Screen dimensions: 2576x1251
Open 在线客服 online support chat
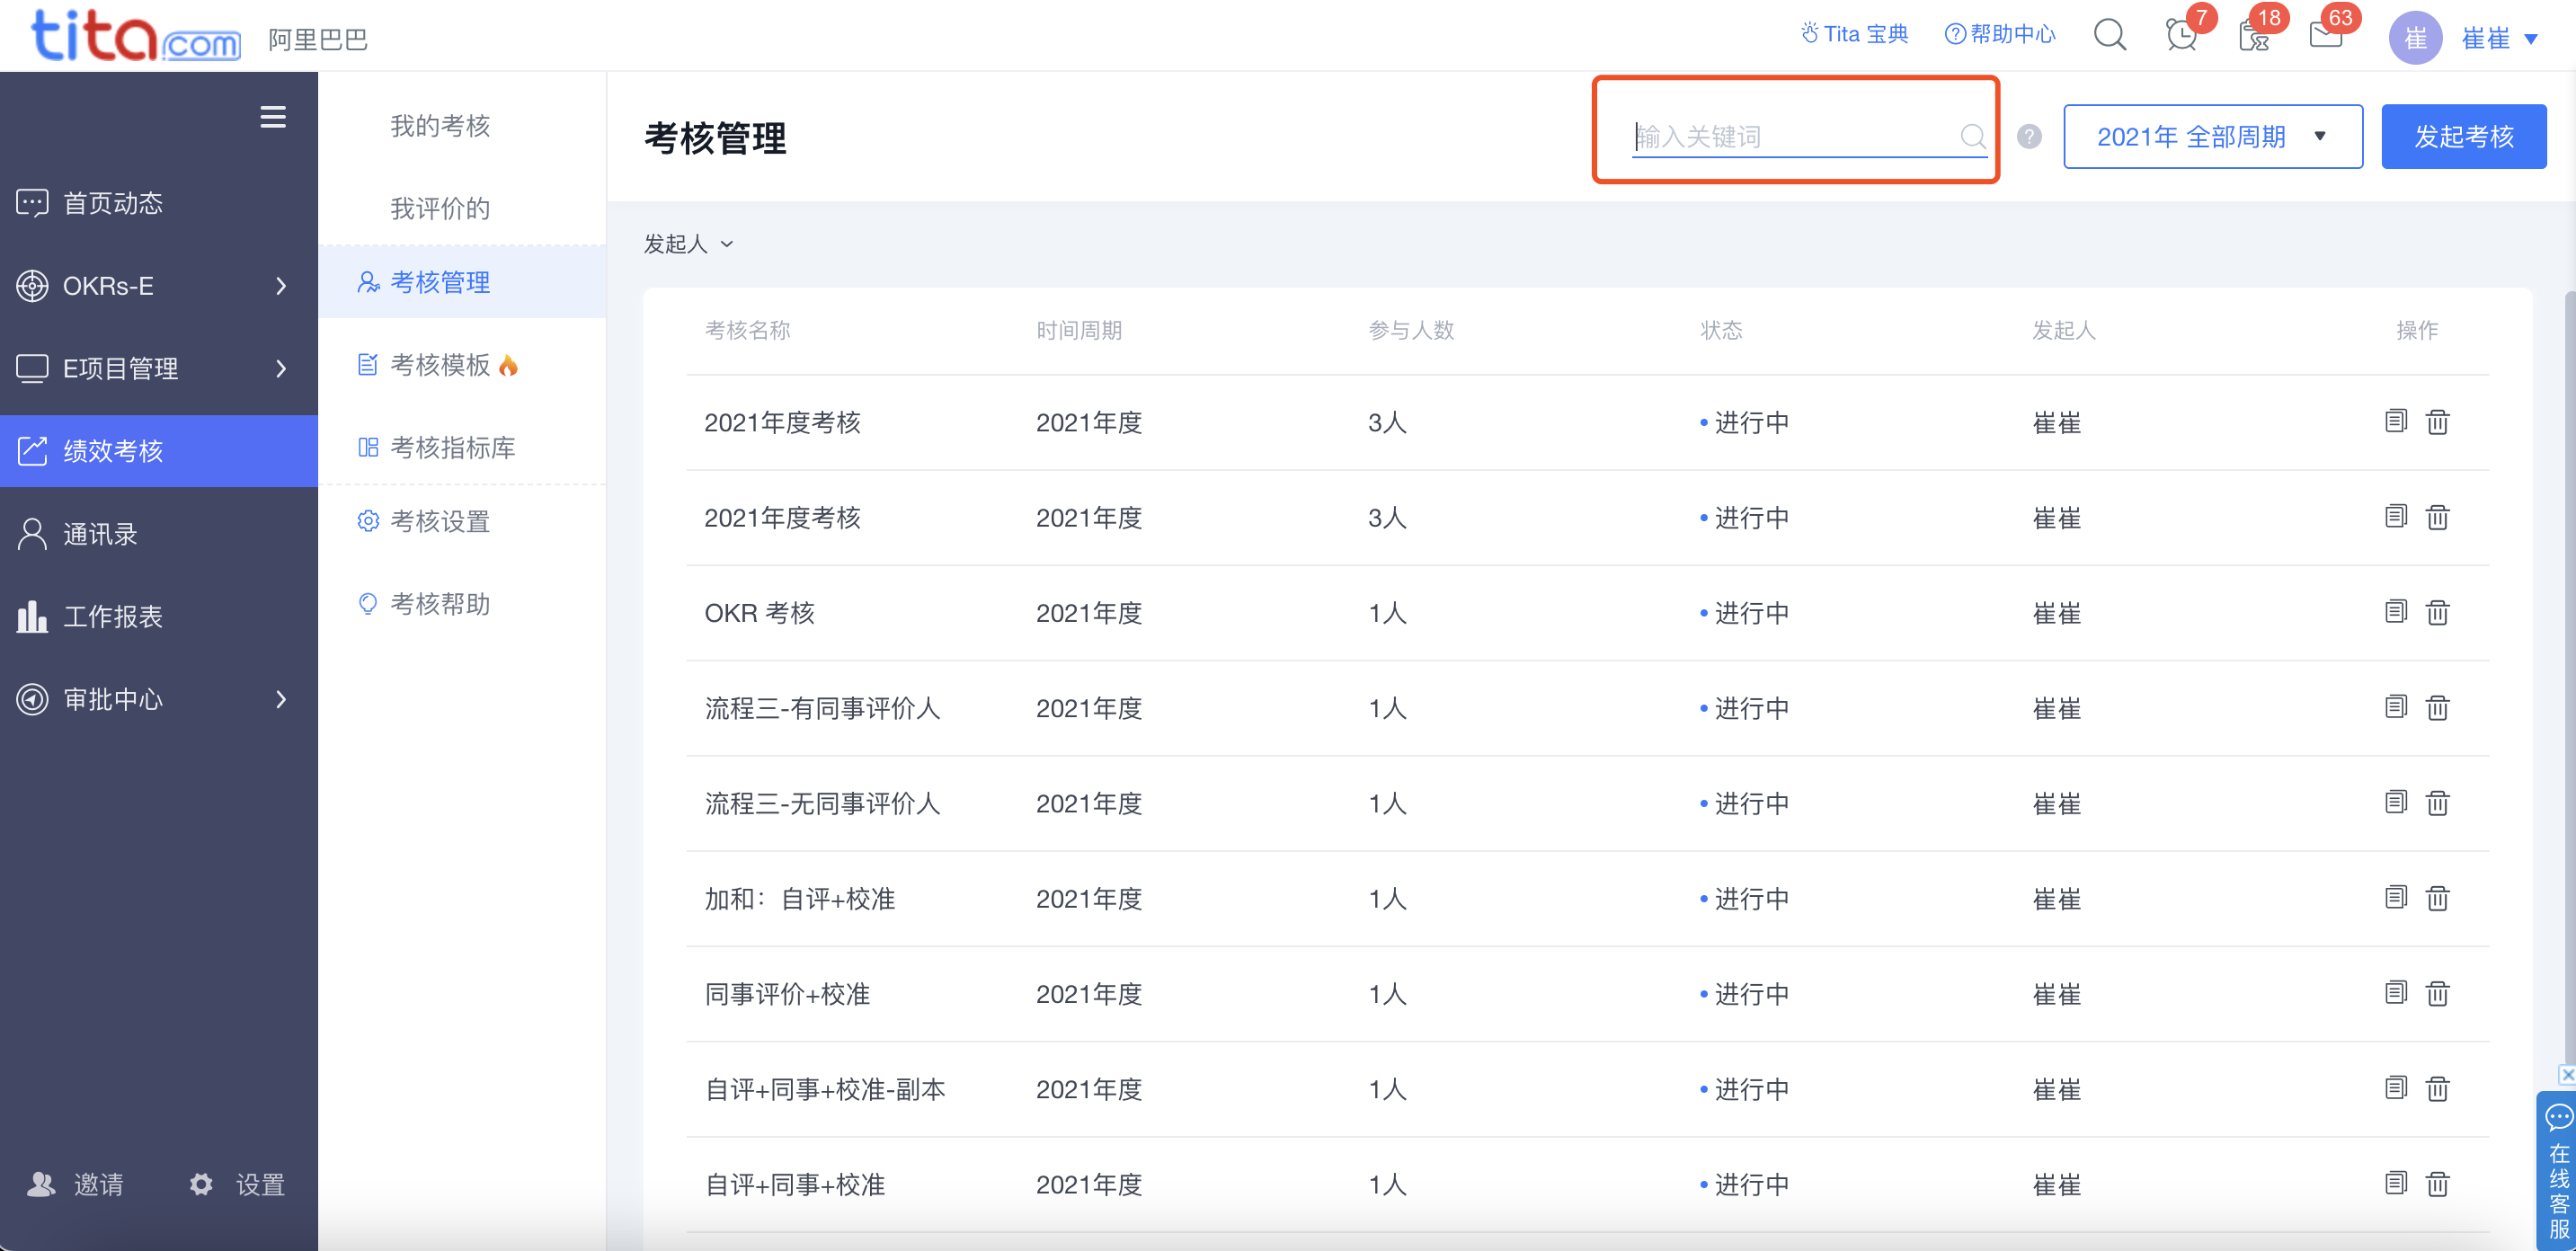coord(2558,1170)
